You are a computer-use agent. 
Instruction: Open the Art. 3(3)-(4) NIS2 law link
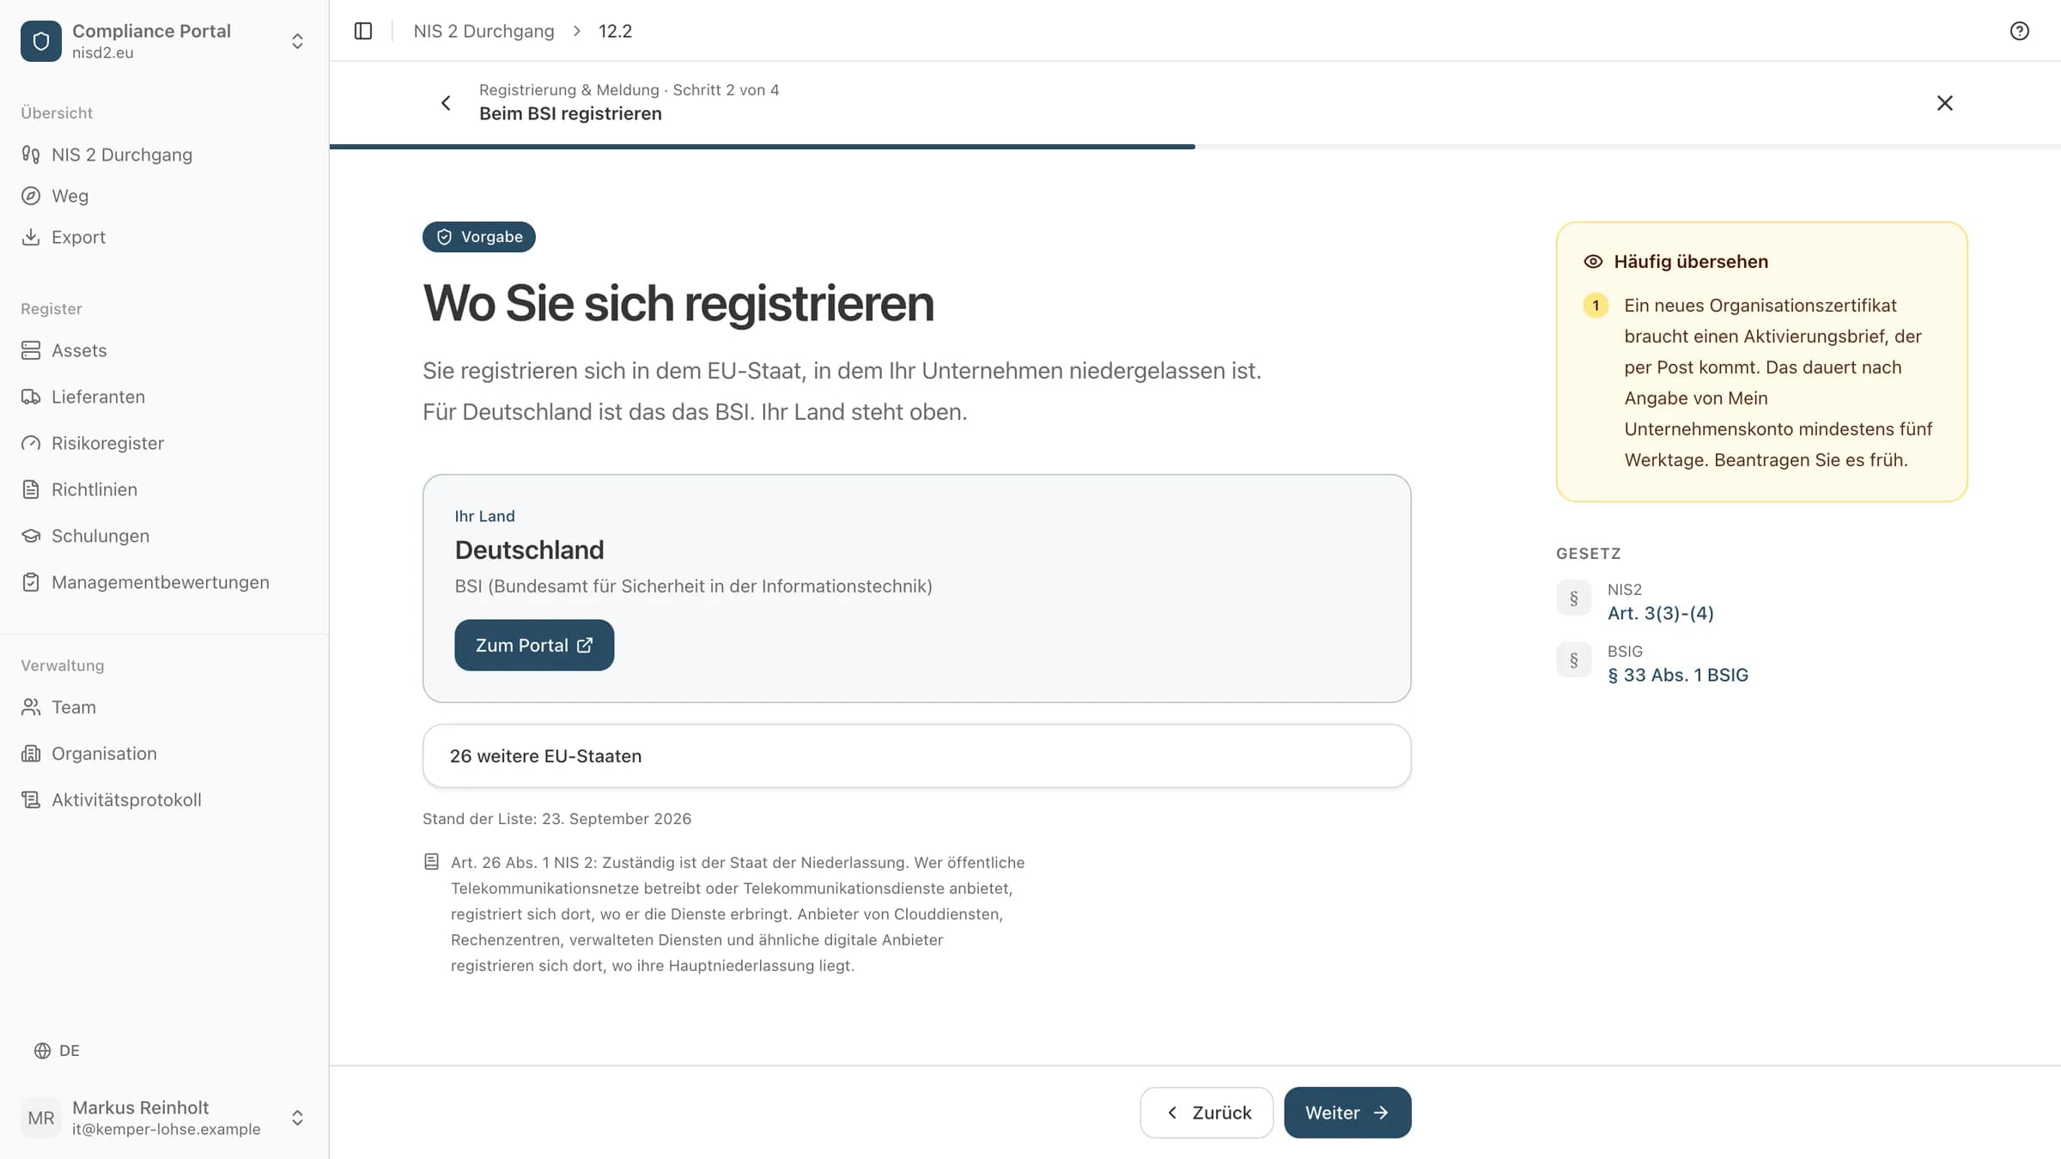click(x=1660, y=613)
